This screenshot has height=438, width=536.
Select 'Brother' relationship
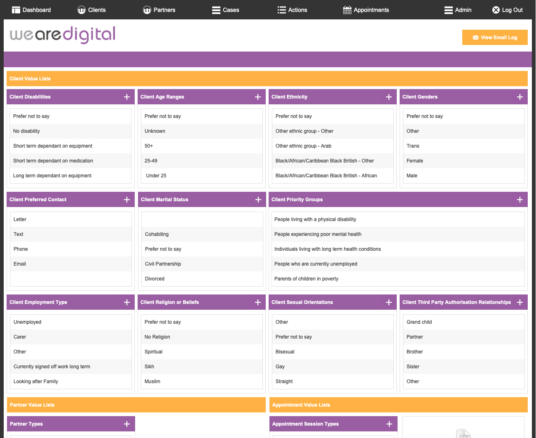point(463,352)
